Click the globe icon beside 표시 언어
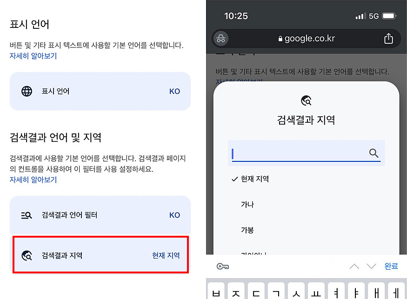The width and height of the screenshot is (407, 299). point(27,91)
